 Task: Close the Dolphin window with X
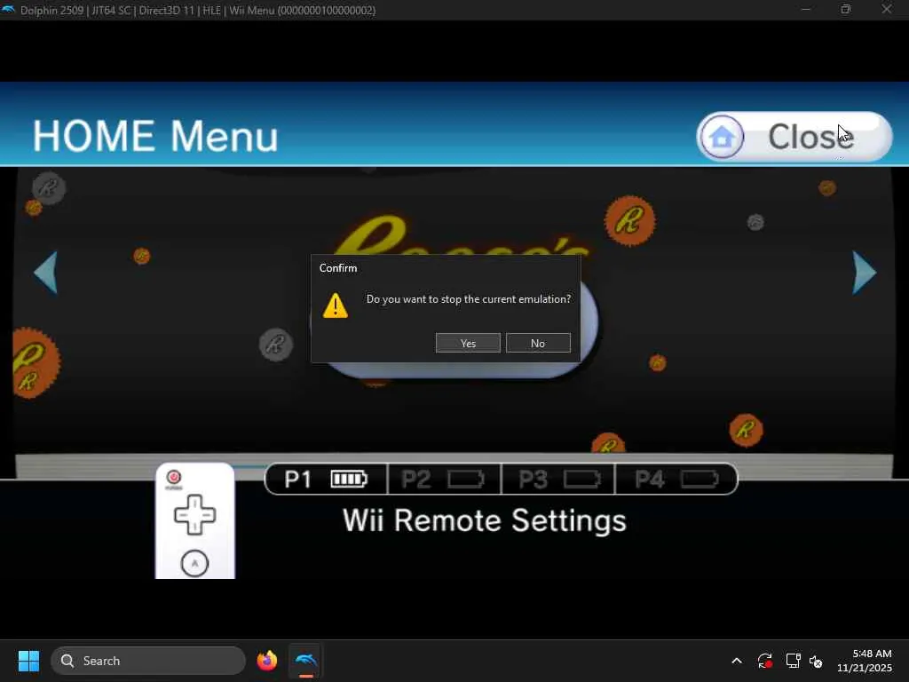[x=887, y=9]
